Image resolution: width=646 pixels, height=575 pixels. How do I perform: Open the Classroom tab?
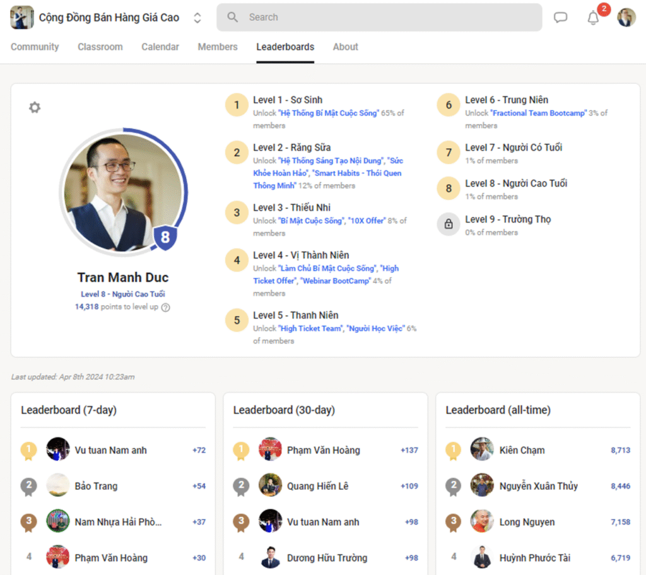[x=100, y=47]
